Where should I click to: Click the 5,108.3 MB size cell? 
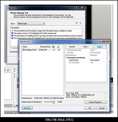[43, 50]
